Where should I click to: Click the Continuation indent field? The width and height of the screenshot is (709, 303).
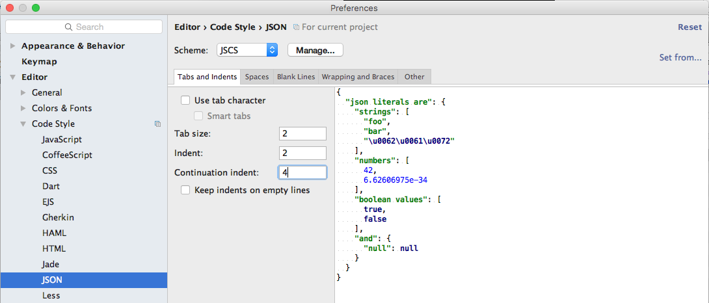click(x=302, y=172)
